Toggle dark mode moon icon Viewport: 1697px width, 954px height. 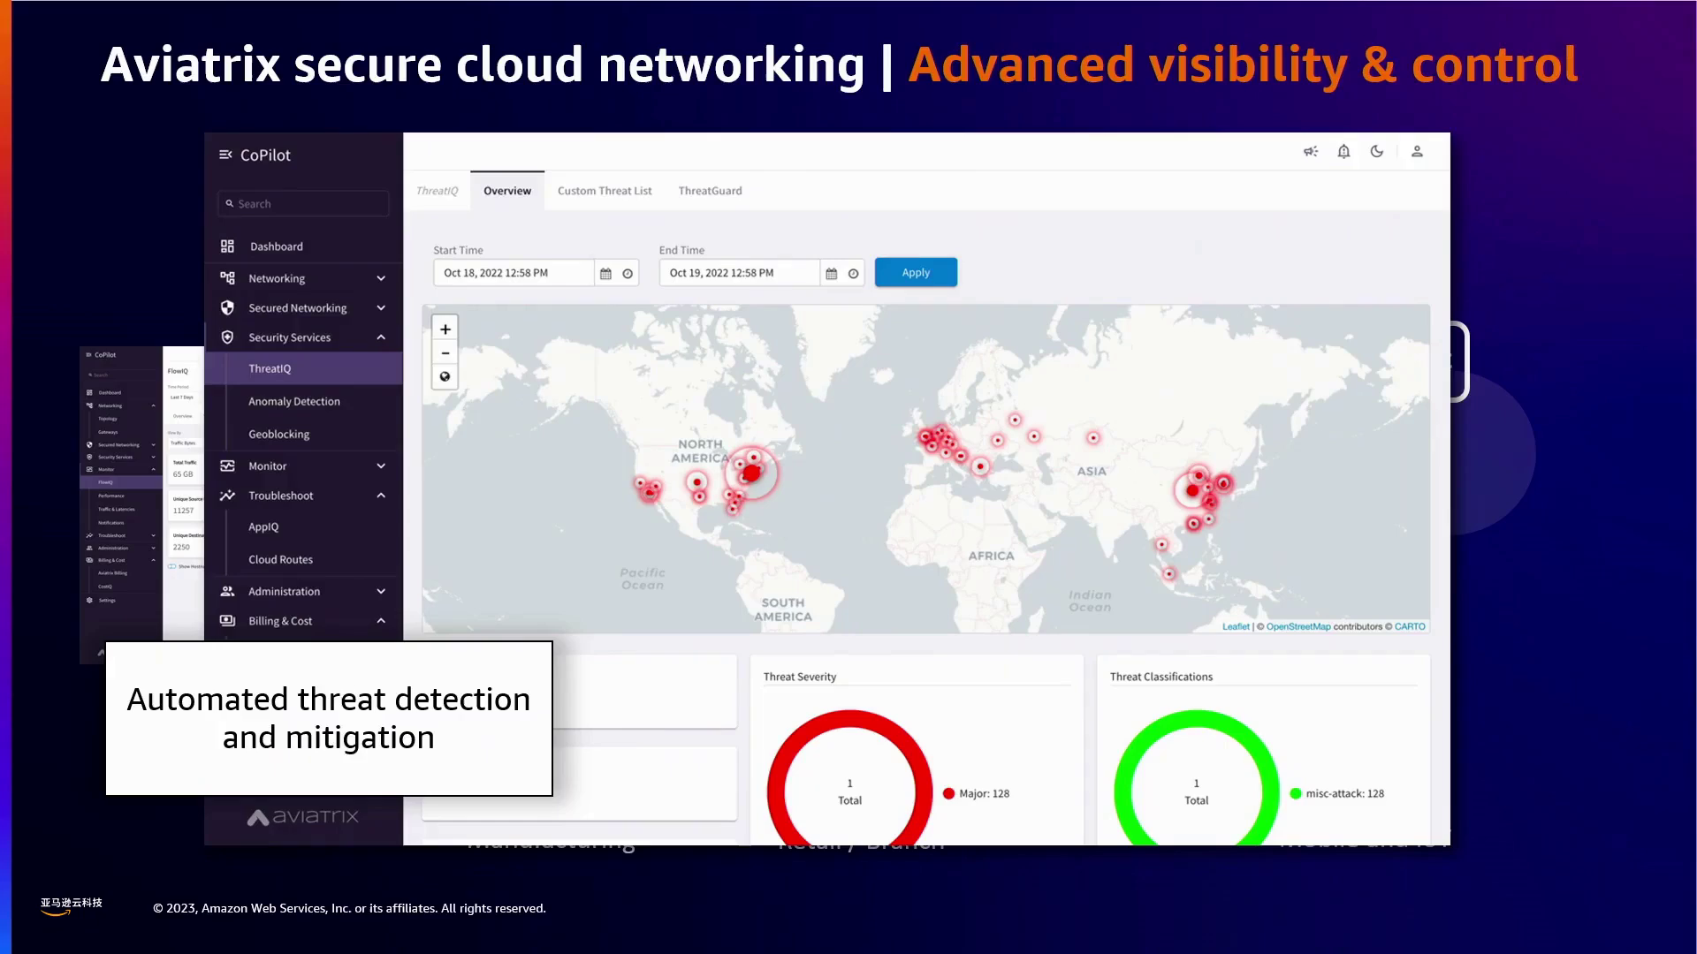click(x=1376, y=152)
